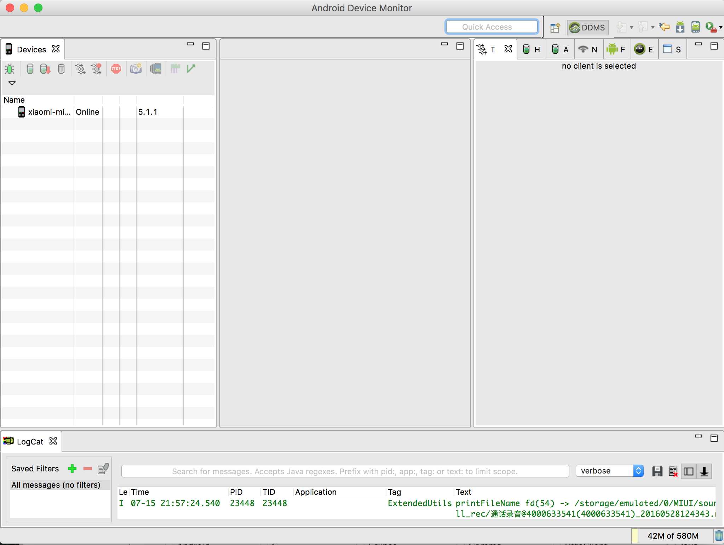Edit selected logcat filter icon
This screenshot has width=724, height=545.
click(103, 469)
